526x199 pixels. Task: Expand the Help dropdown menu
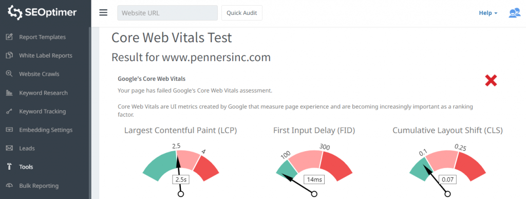488,13
